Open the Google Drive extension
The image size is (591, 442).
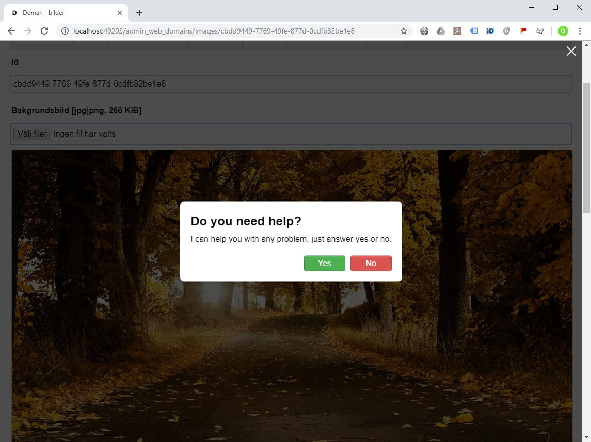pos(441,31)
